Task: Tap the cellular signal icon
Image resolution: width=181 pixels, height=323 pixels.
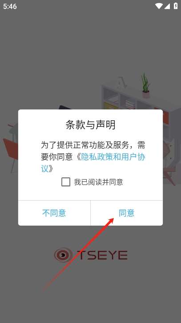Action: [167, 6]
